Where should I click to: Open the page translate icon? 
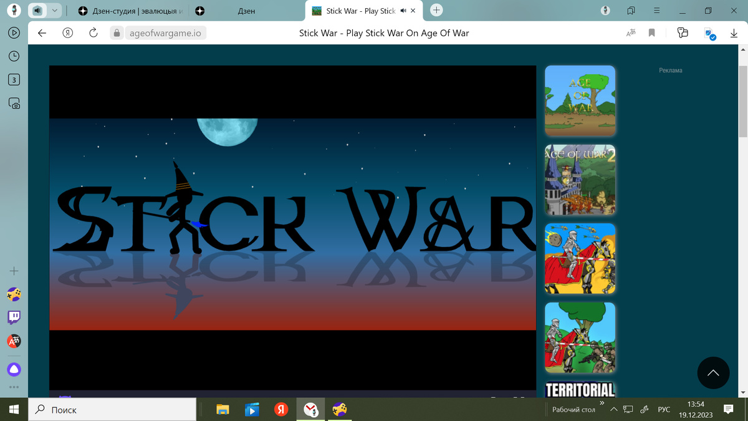tap(631, 33)
